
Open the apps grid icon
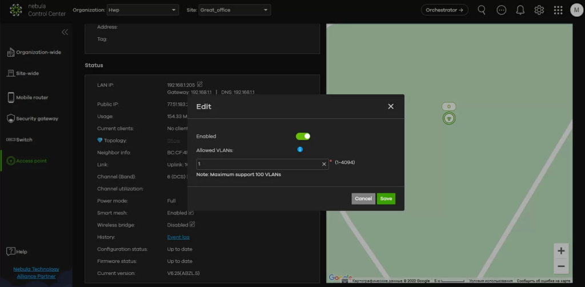click(x=558, y=10)
